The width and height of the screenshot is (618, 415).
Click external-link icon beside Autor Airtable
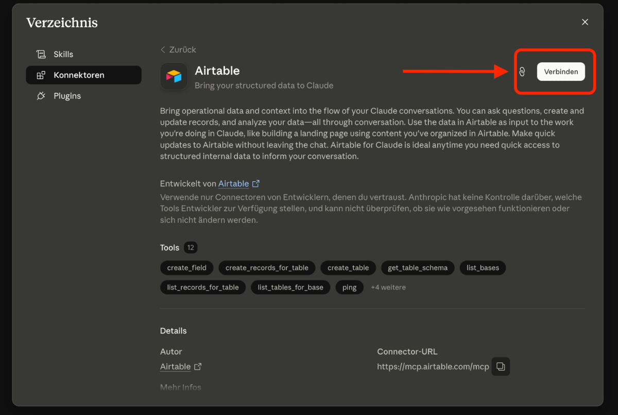(197, 367)
